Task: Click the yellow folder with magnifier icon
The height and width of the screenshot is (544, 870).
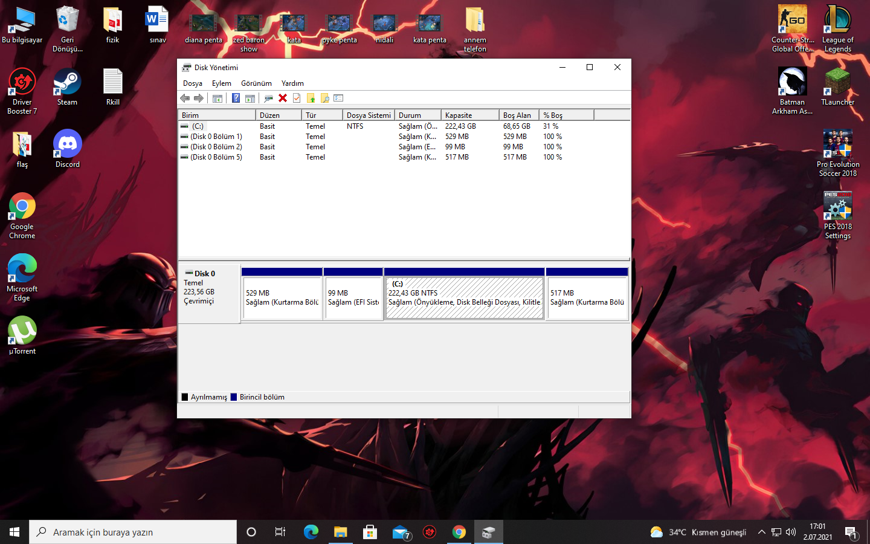Action: pos(324,98)
